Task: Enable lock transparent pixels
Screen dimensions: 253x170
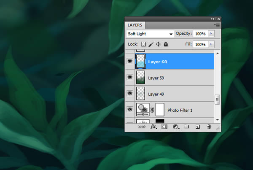Action: 143,44
